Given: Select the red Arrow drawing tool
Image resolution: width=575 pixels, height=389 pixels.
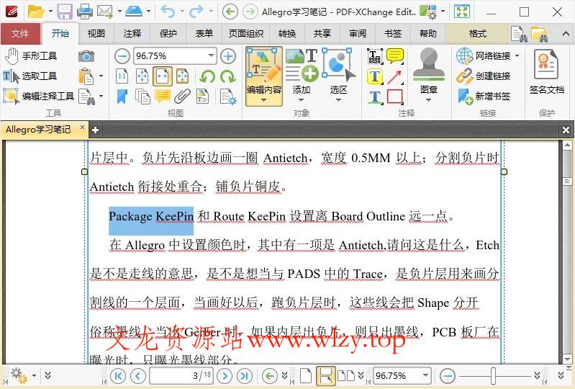Looking at the screenshot, I should click(395, 76).
